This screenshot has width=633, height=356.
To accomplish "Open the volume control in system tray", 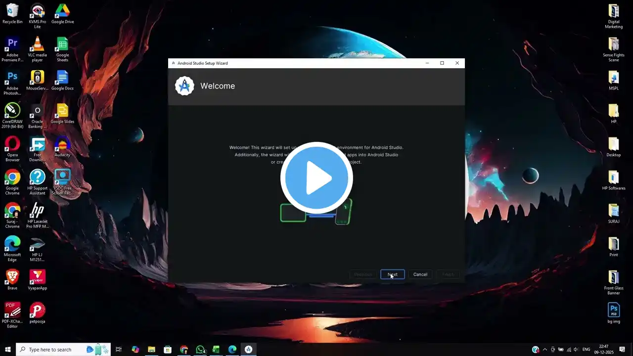I will [x=576, y=350].
